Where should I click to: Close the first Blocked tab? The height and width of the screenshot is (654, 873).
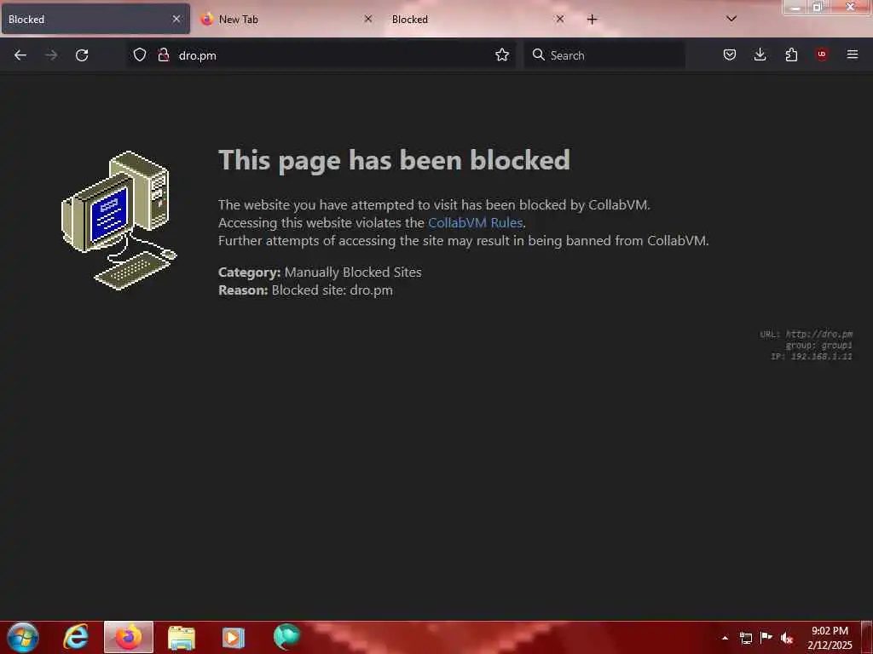[x=176, y=19]
